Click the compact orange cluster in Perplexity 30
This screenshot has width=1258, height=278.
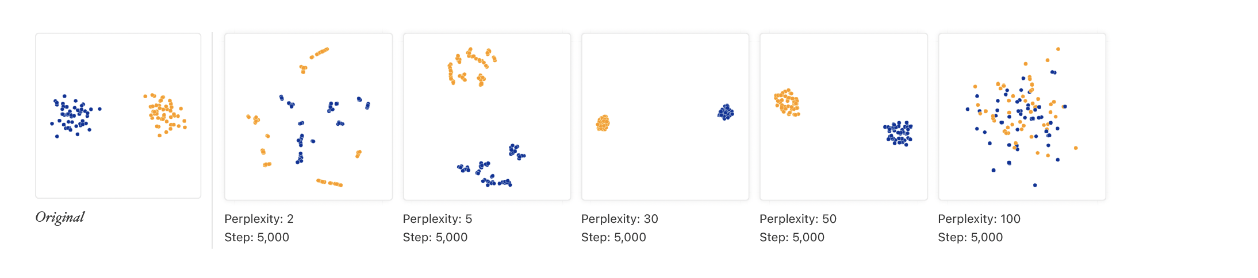pyautogui.click(x=603, y=123)
